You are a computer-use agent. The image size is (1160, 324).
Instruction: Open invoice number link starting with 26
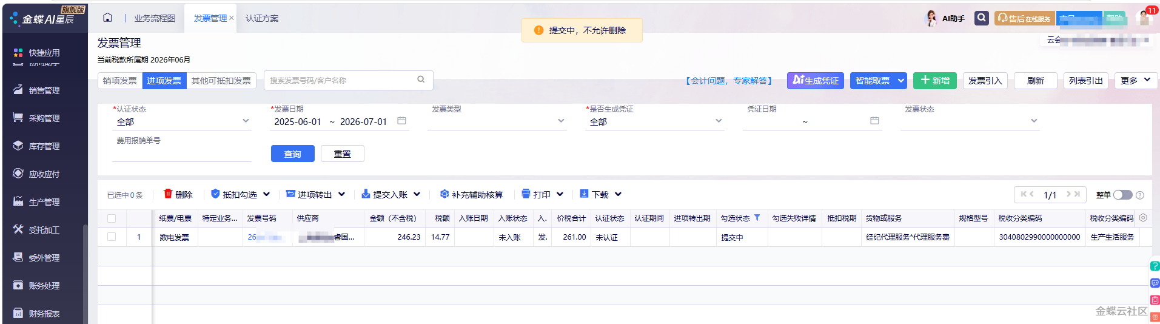pyautogui.click(x=266, y=237)
